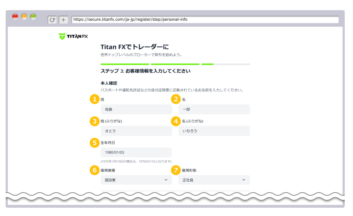Click the passport instruction text under 本人確認
353x216 pixels.
coord(172,90)
